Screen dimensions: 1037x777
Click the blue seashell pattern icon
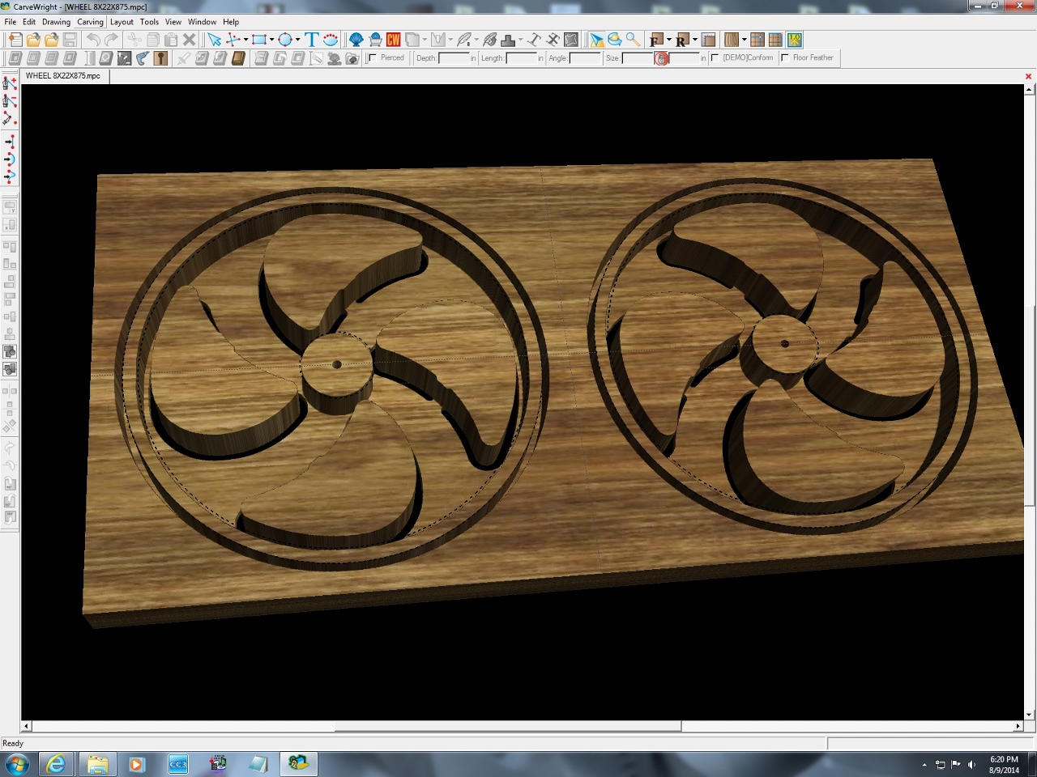(x=356, y=40)
